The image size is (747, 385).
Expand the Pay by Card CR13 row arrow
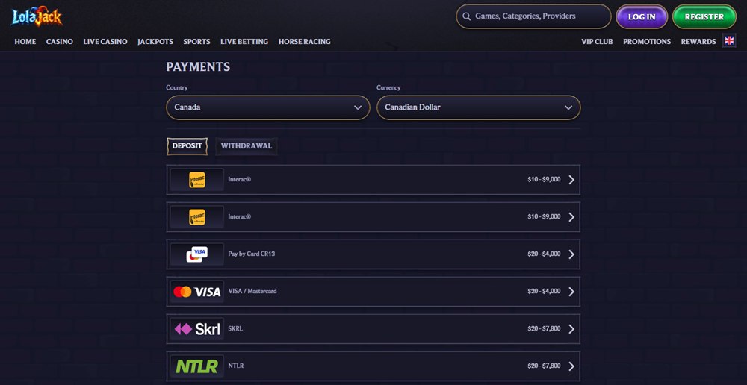(x=571, y=254)
